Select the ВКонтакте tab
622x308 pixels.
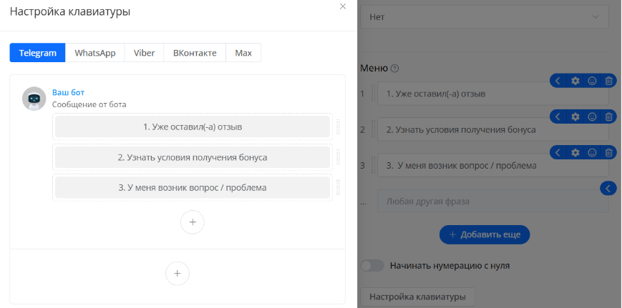tap(194, 53)
